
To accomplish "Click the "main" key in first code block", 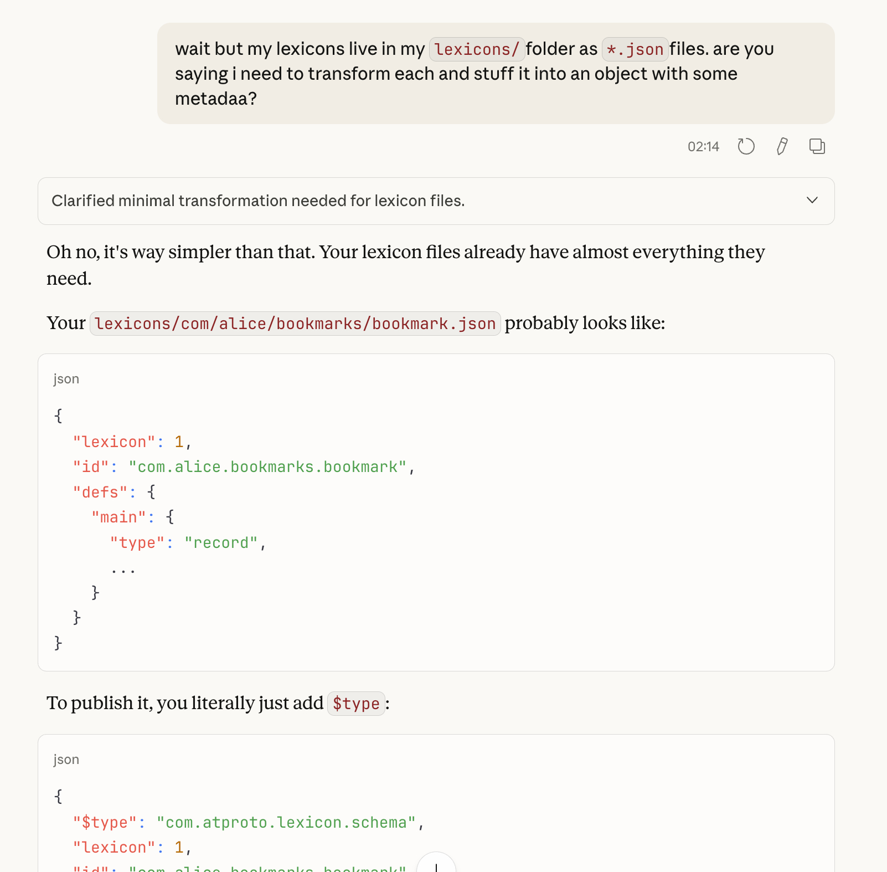I will point(118,517).
